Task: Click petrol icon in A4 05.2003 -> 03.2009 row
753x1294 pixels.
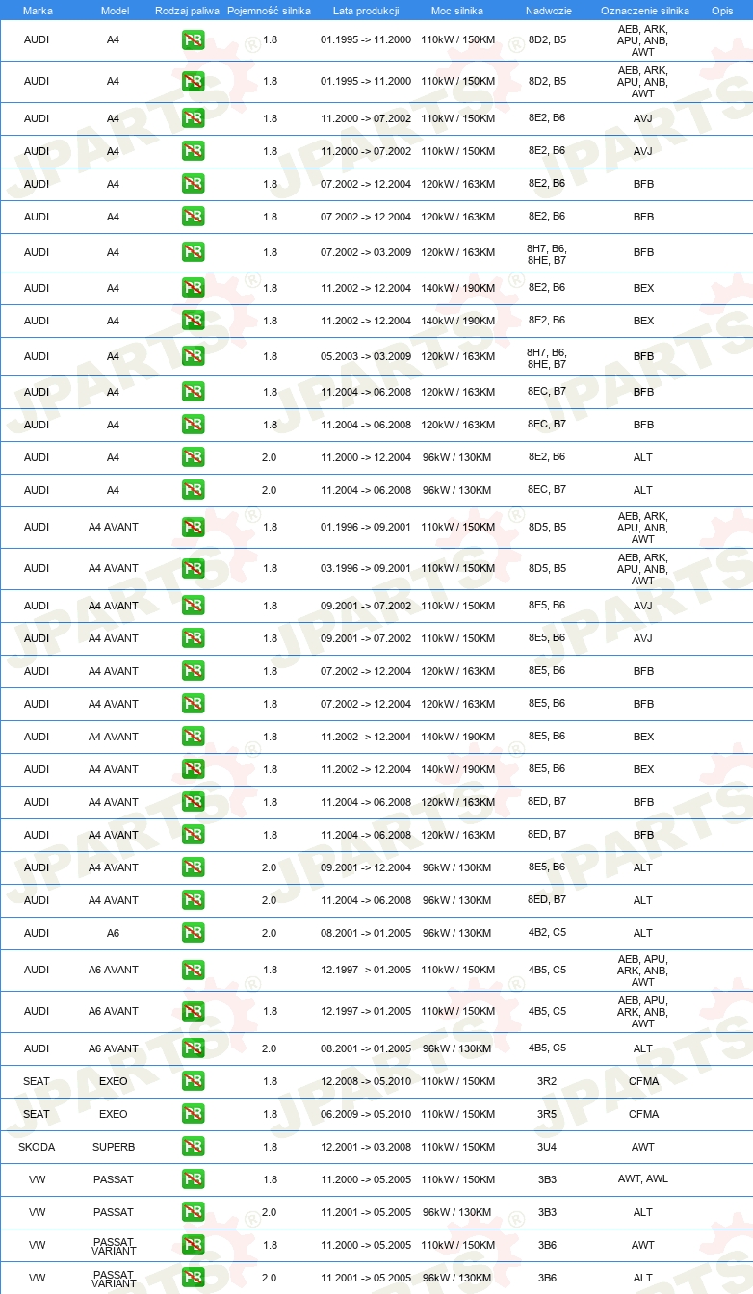Action: tap(193, 356)
